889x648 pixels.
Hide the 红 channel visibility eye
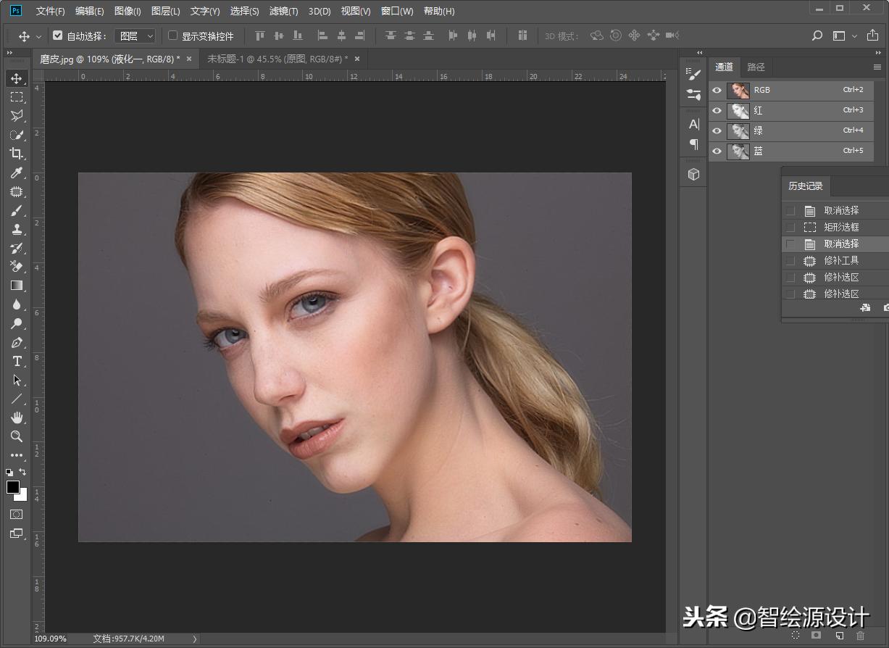click(x=717, y=111)
